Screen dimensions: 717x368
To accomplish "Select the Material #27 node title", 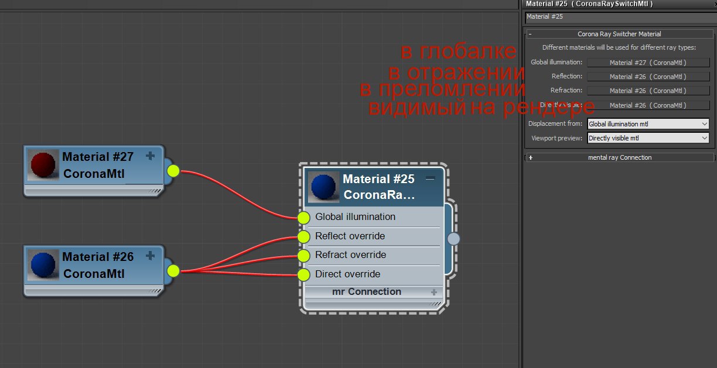I will point(98,157).
